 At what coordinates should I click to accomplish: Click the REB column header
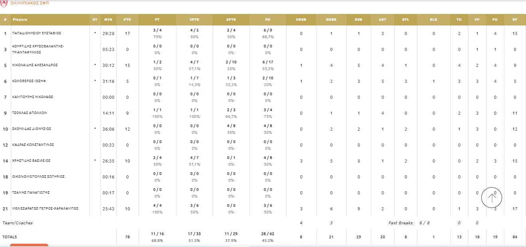[x=358, y=20]
